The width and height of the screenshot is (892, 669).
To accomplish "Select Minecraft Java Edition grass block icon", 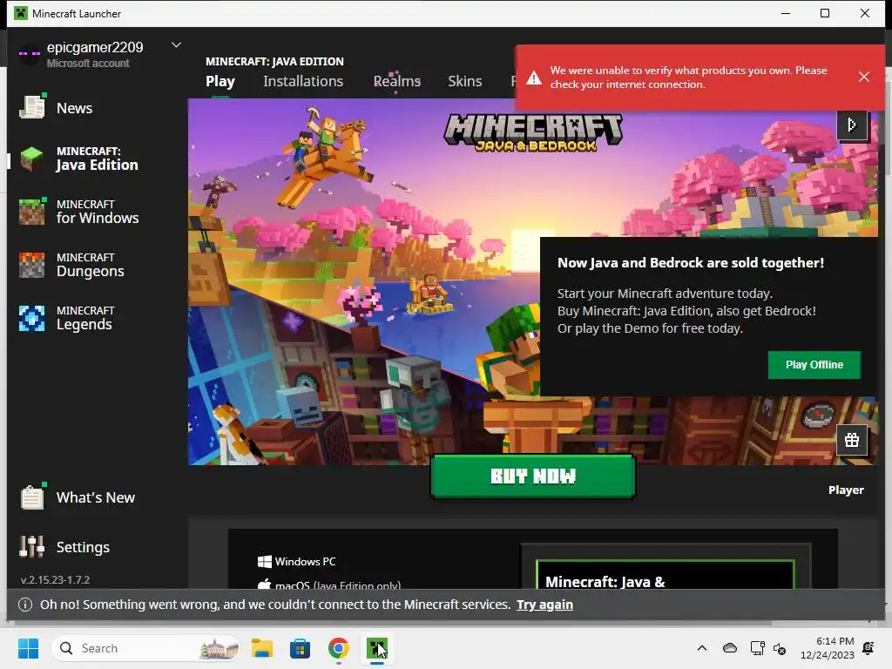I will click(31, 159).
